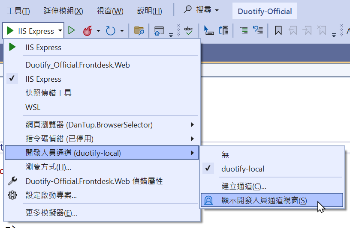Click the browser window home toolbar icon
The image size is (350, 228).
(x=159, y=31)
